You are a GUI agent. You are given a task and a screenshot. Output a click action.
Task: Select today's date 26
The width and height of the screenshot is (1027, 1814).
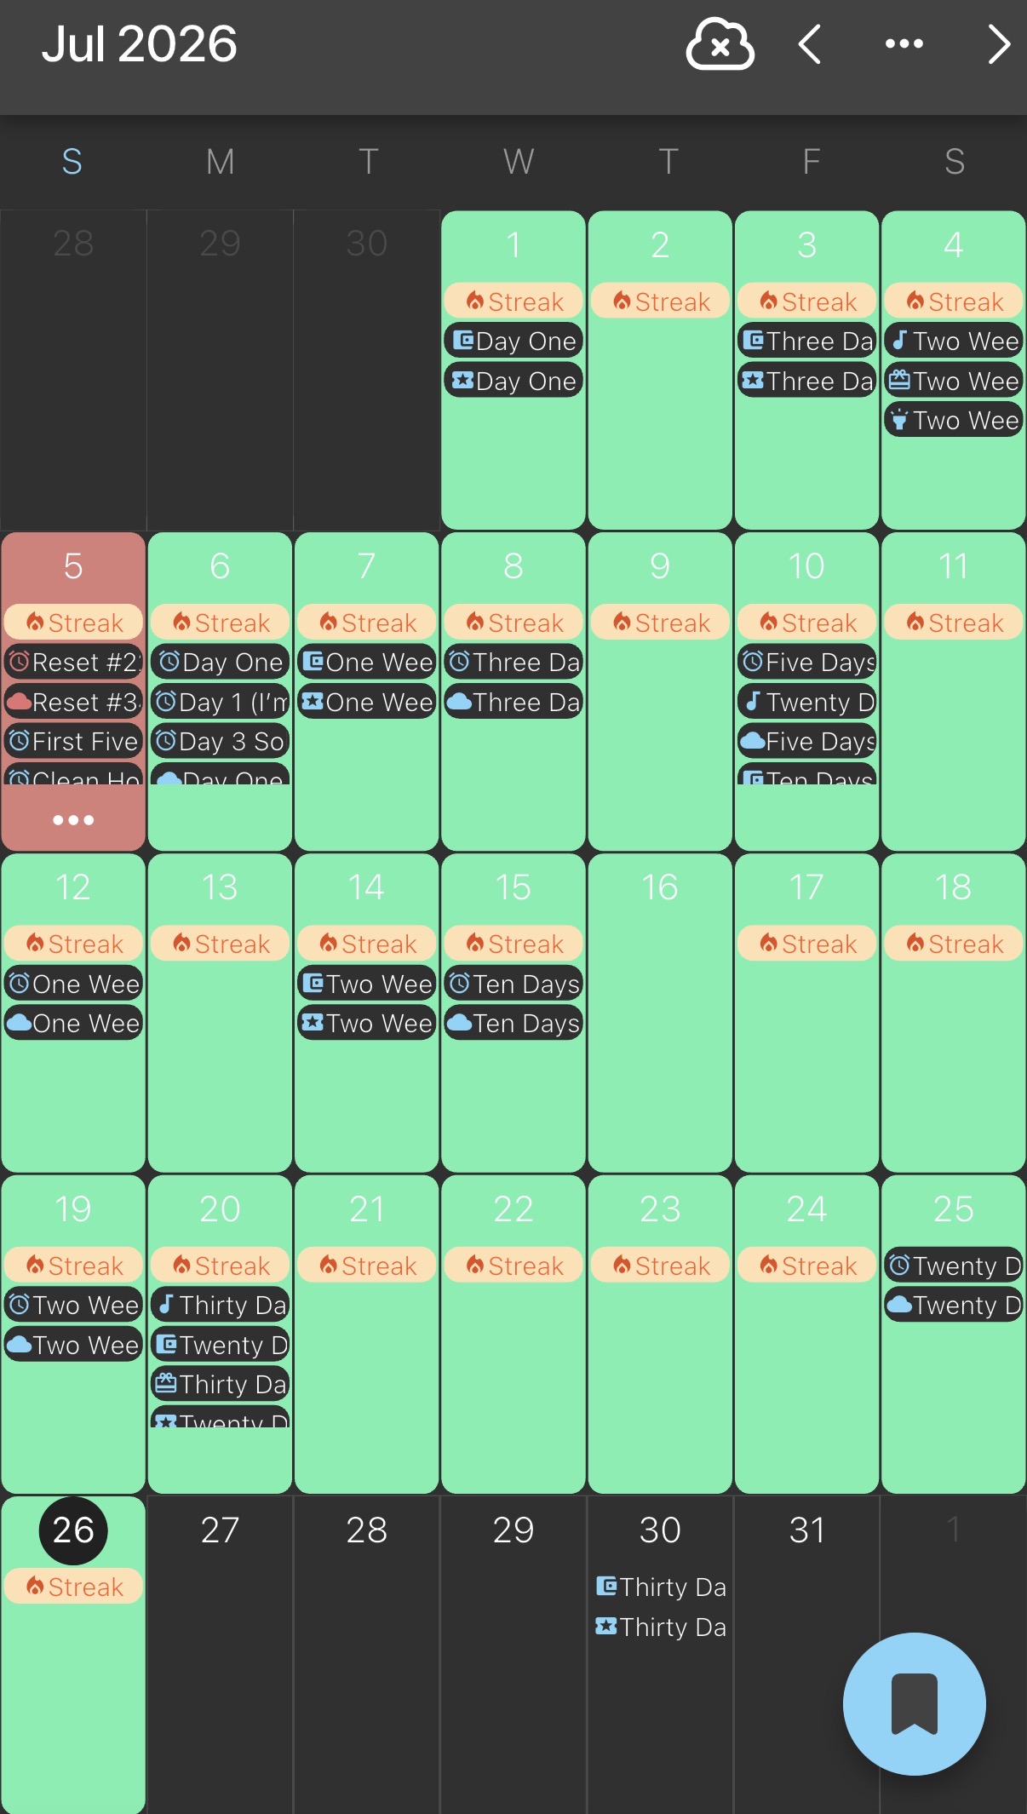click(73, 1530)
